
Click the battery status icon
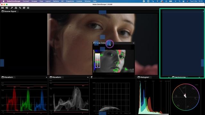tap(171, 1)
